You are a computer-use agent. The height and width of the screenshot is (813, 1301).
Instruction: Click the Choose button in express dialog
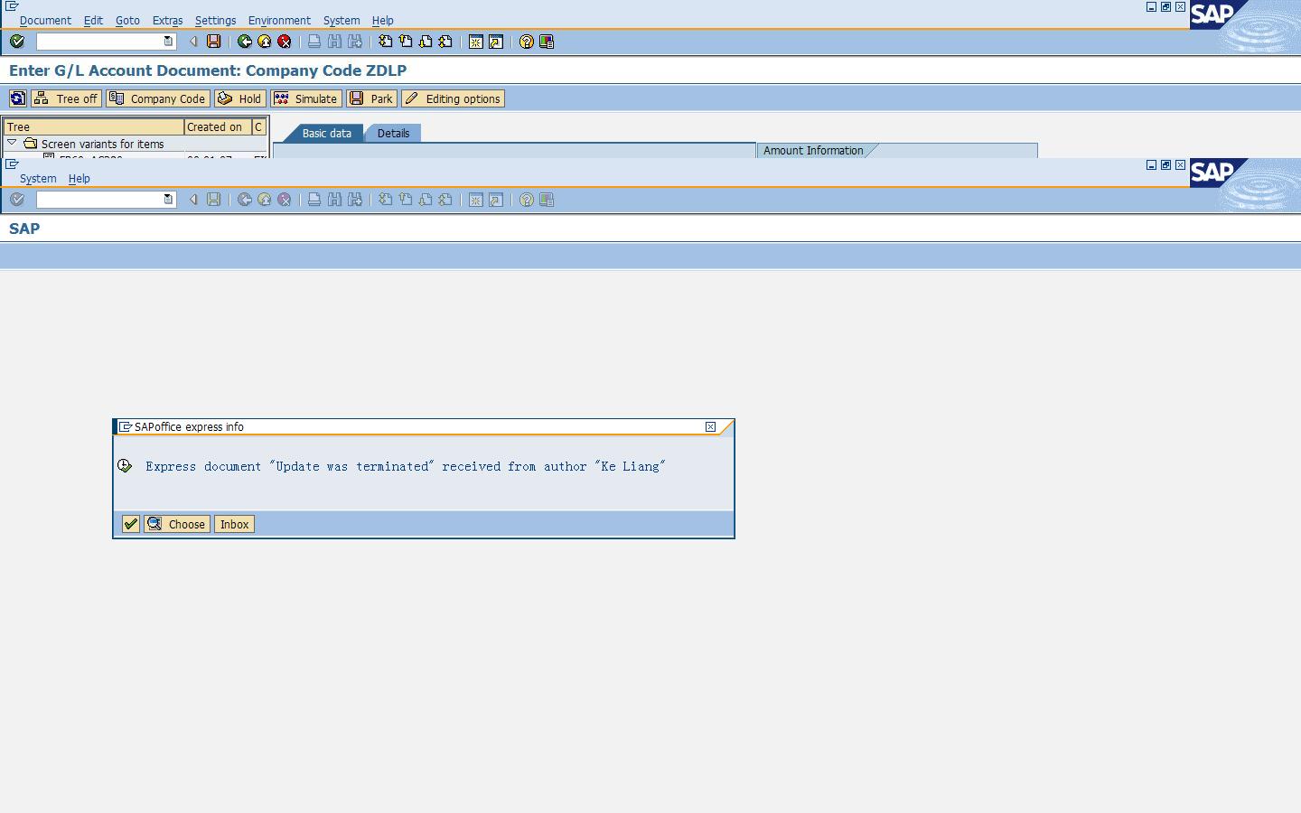[x=177, y=524]
